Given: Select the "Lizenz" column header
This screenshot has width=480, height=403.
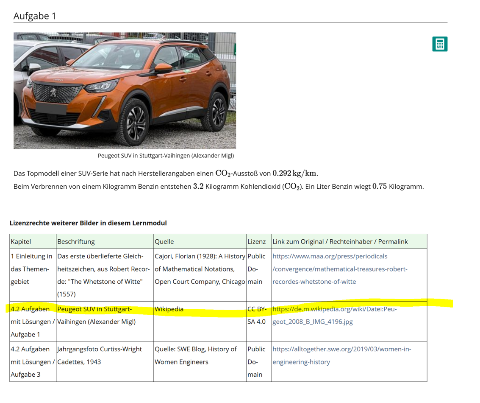Looking at the screenshot, I should tap(256, 241).
